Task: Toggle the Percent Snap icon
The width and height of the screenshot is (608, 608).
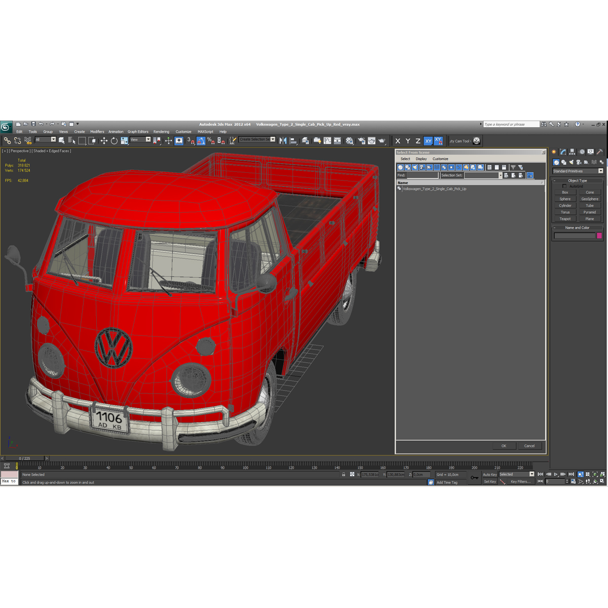Action: pyautogui.click(x=211, y=140)
